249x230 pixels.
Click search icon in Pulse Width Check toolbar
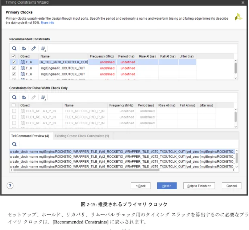pyautogui.click(x=14, y=97)
